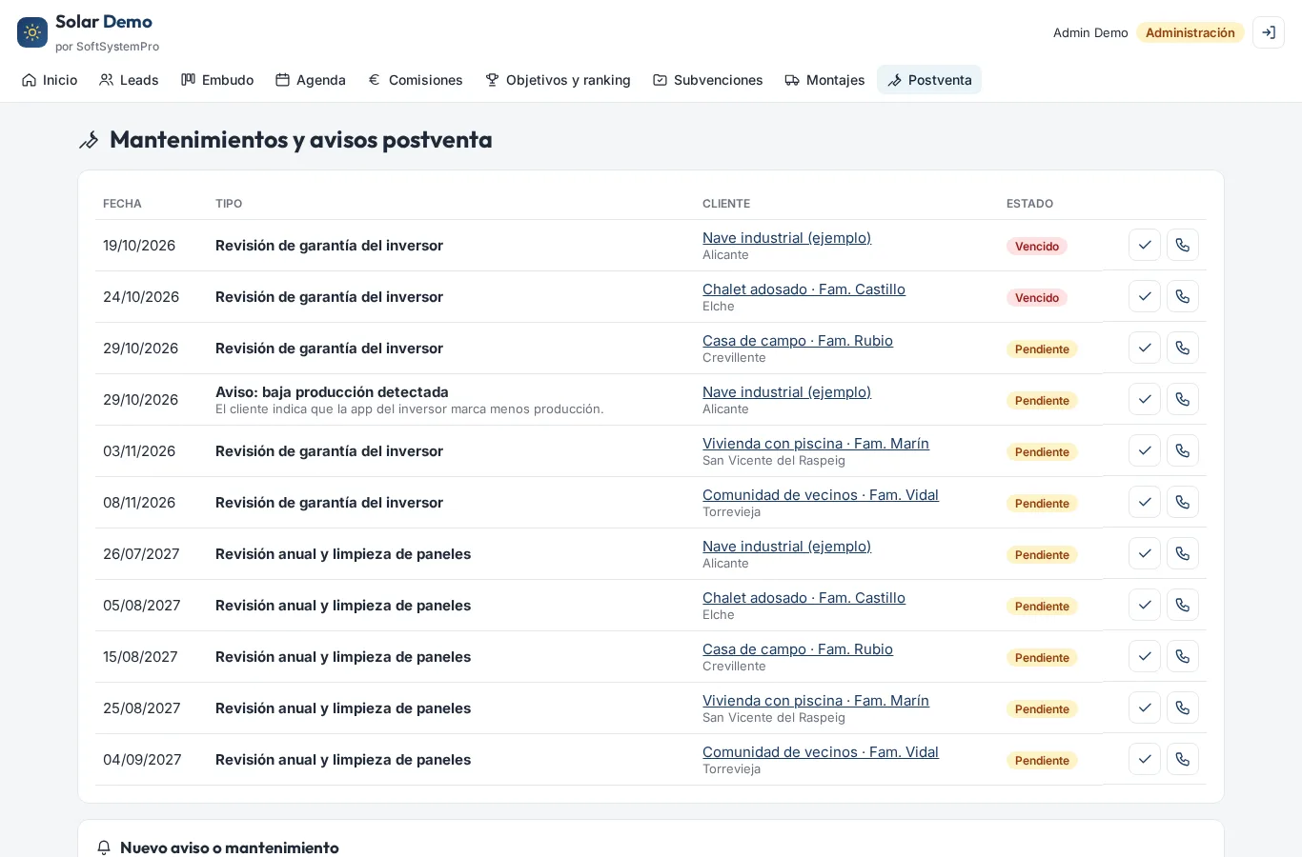The height and width of the screenshot is (857, 1302).
Task: Open the Leads section
Action: pyautogui.click(x=129, y=80)
